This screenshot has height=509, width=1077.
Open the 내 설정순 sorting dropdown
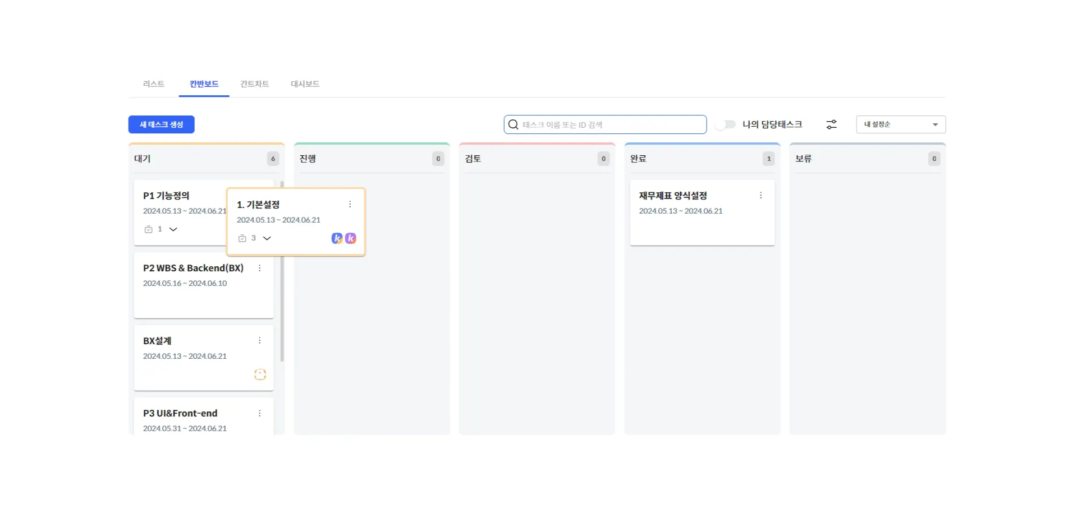900,124
